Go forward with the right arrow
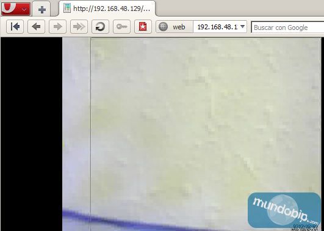The image size is (324, 231). (x=57, y=26)
